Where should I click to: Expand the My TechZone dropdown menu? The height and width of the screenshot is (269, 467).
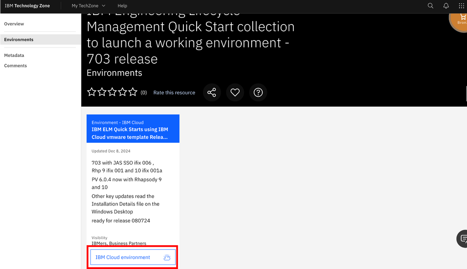pyautogui.click(x=88, y=5)
